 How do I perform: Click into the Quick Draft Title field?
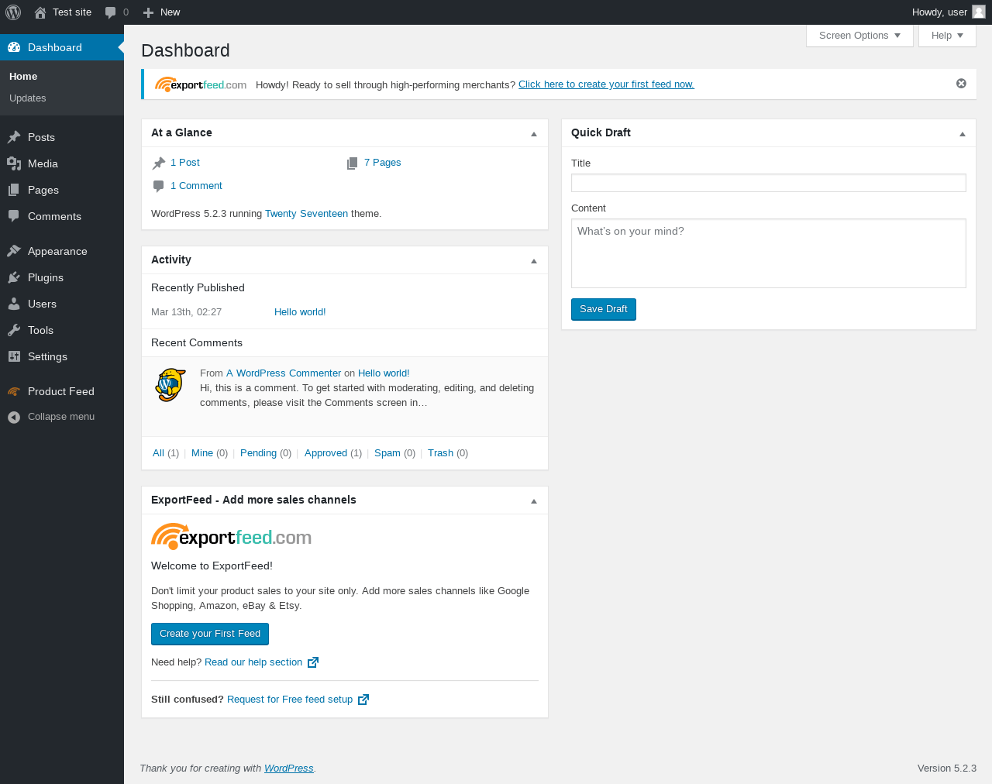[768, 183]
